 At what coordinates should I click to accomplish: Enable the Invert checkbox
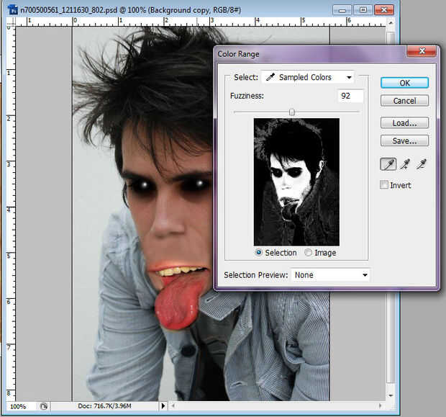(384, 185)
